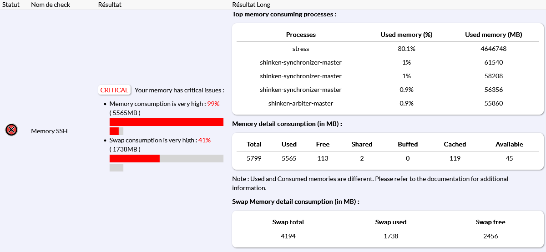Select the stress process row name
Viewport: 546px width, 252px height.
[301, 49]
